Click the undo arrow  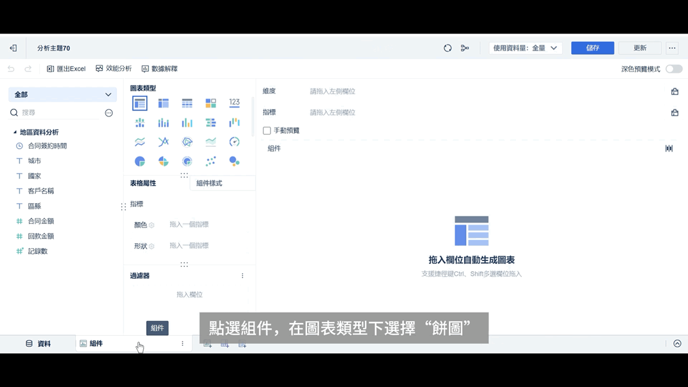tap(11, 69)
